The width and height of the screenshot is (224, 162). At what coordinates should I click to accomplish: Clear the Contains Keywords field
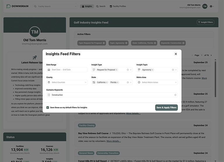coord(175,95)
